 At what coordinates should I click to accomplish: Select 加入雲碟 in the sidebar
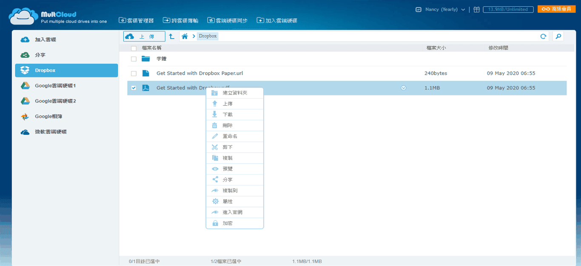click(66, 40)
